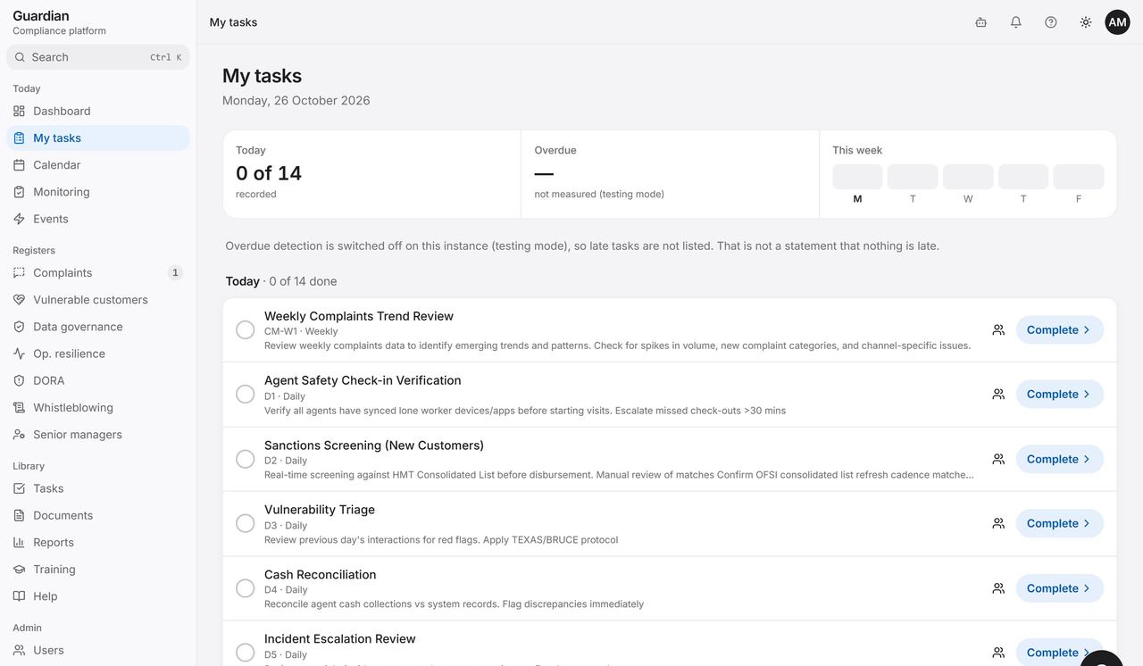Image resolution: width=1143 pixels, height=666 pixels.
Task: Click assignees icon for Cash Reconciliation
Action: click(998, 588)
